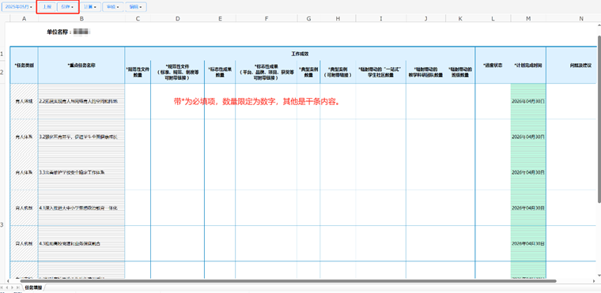Click 进度状态 cell in first task row
The height and width of the screenshot is (293, 601).
pyautogui.click(x=493, y=101)
